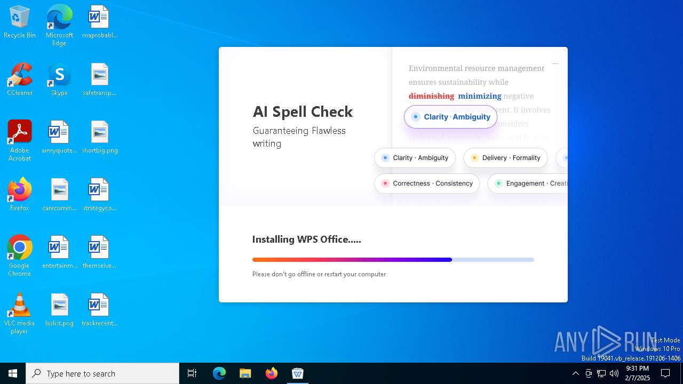Select the trackrecent... Word document icon

99,310
